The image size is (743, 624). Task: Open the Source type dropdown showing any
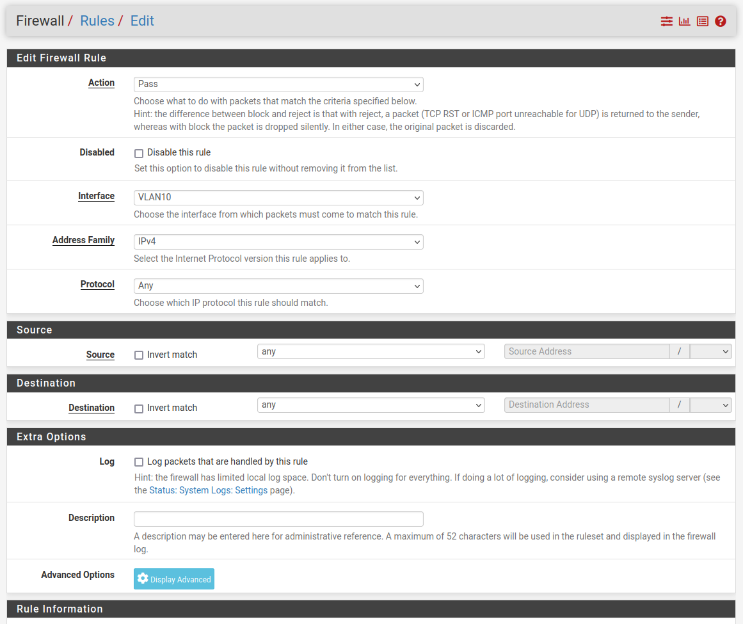pyautogui.click(x=371, y=351)
